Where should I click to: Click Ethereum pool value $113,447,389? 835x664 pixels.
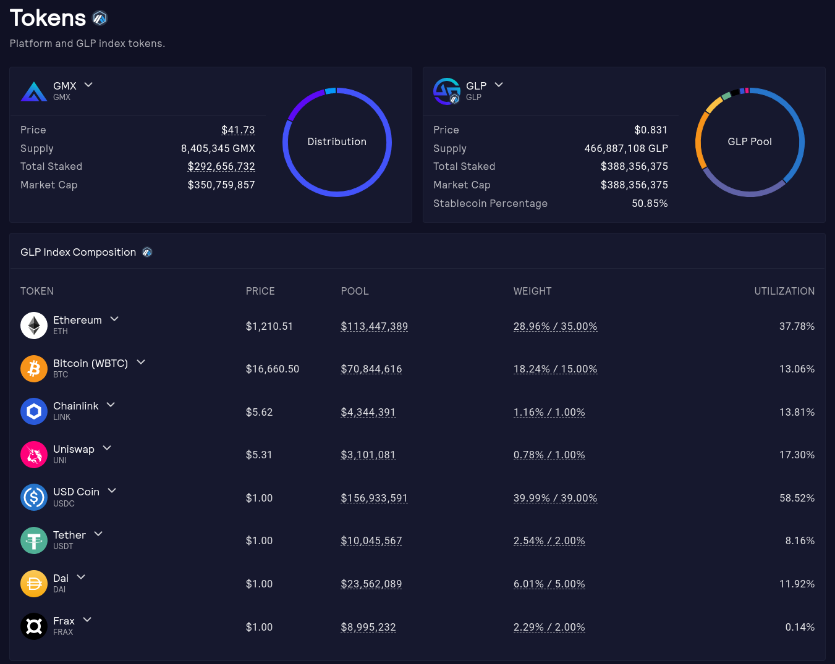(375, 326)
